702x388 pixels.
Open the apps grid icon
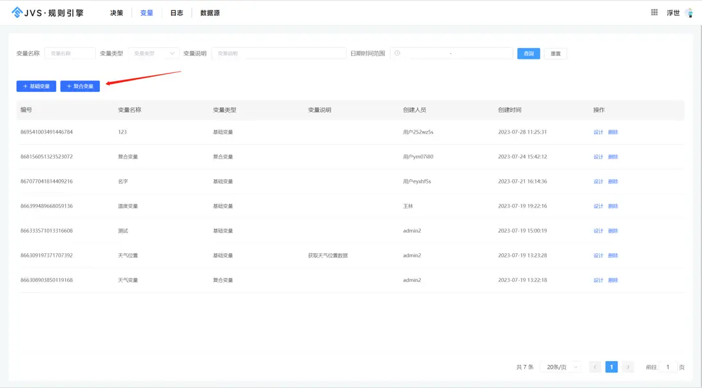click(654, 13)
